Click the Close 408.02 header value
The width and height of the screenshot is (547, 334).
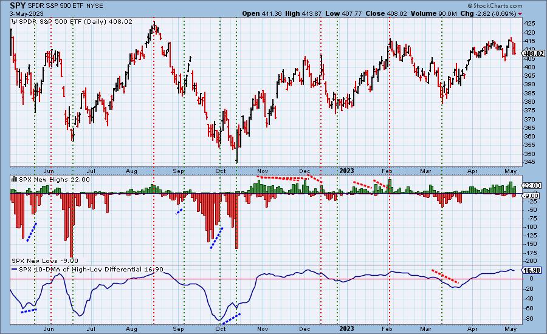click(386, 13)
